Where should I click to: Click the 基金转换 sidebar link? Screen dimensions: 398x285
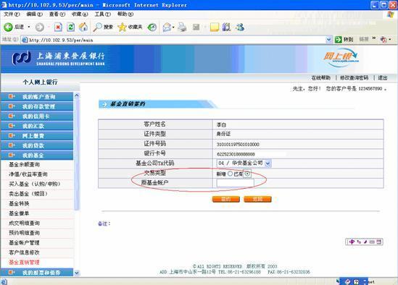(19, 203)
